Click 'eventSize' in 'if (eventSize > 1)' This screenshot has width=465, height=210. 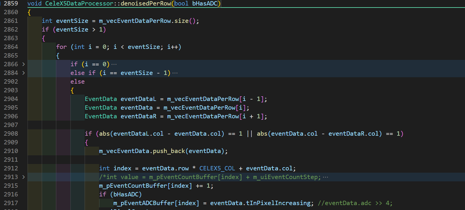point(72,30)
